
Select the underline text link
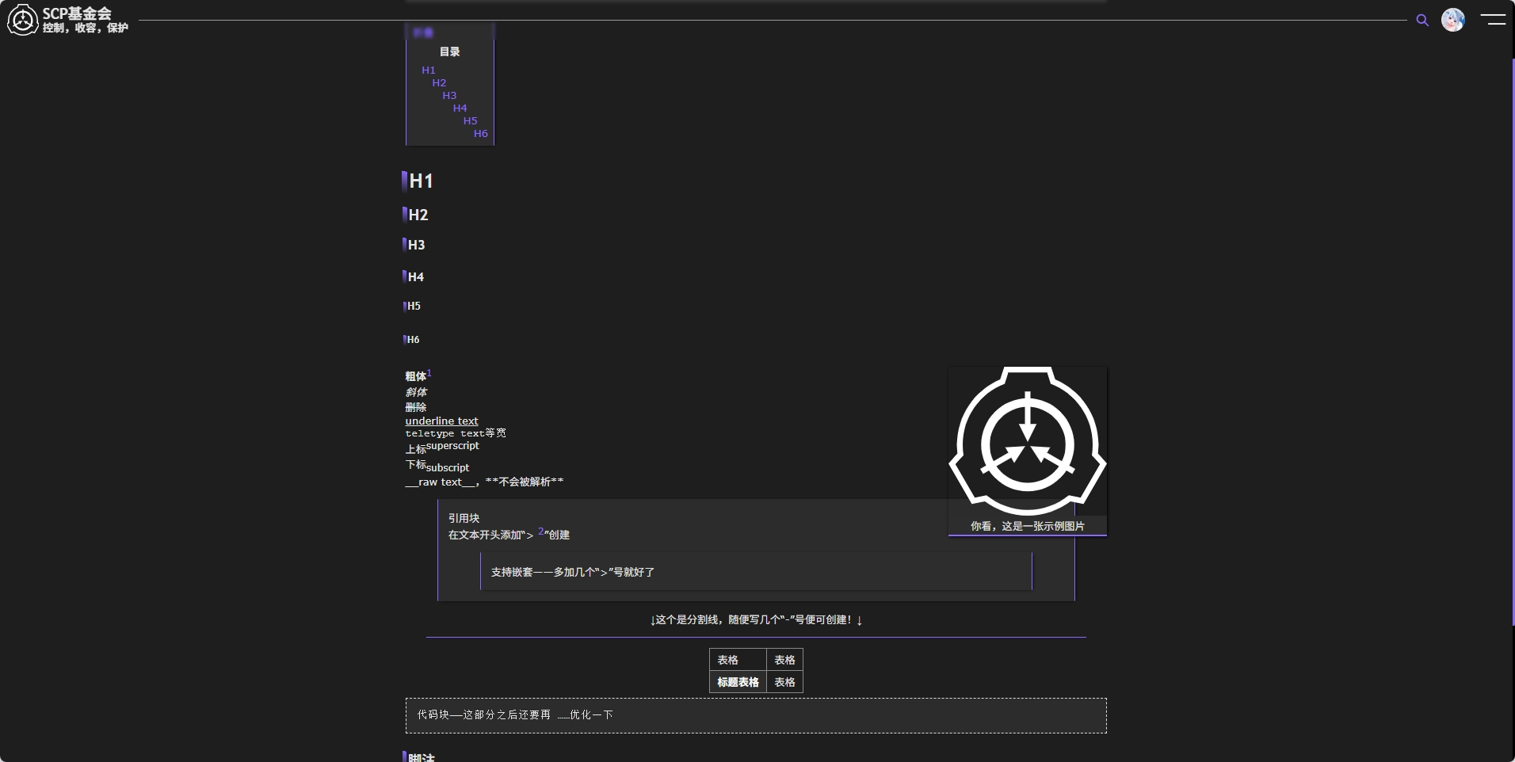441,421
